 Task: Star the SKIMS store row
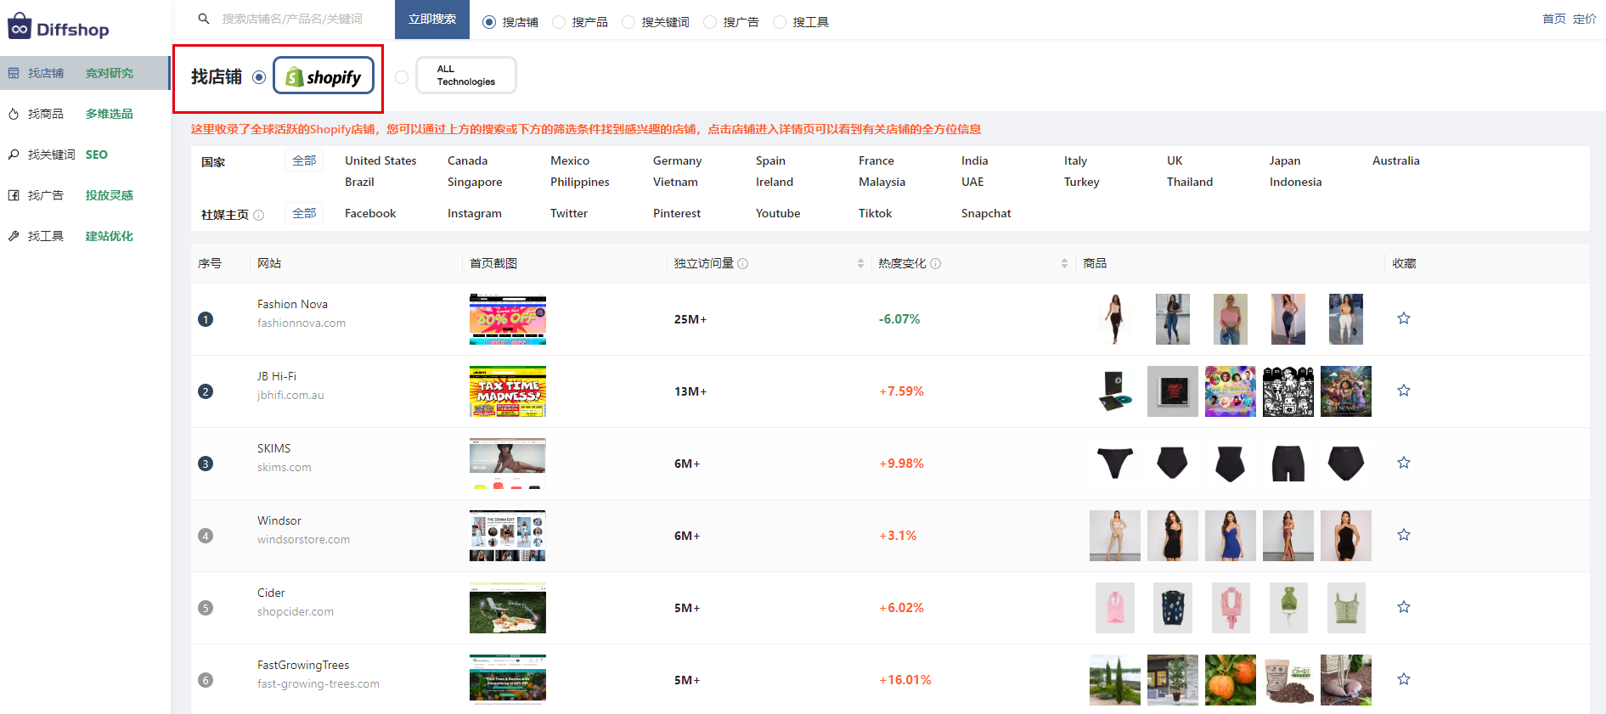click(1403, 463)
